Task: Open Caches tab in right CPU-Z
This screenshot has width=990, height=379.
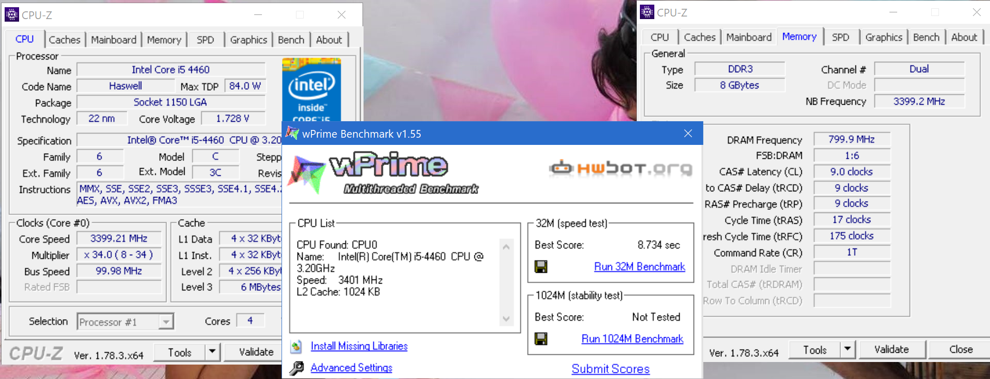Action: click(x=700, y=37)
